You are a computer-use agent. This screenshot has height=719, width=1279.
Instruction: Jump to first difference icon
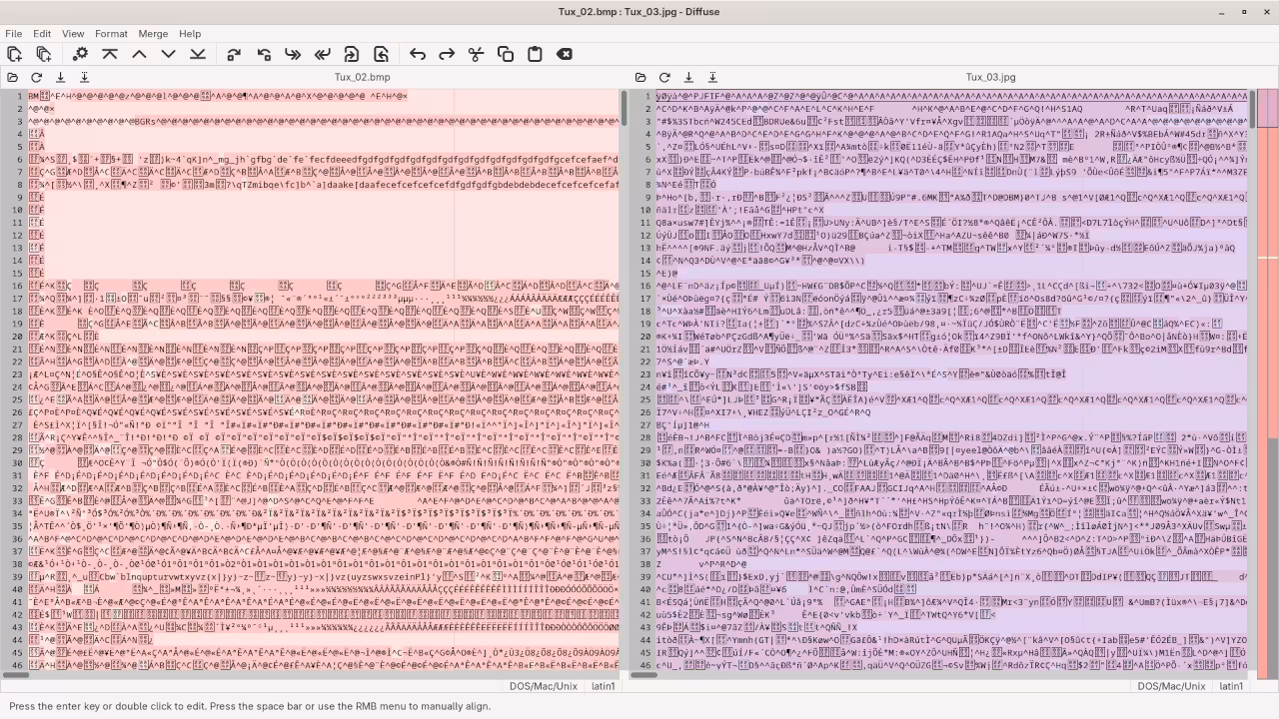[110, 54]
